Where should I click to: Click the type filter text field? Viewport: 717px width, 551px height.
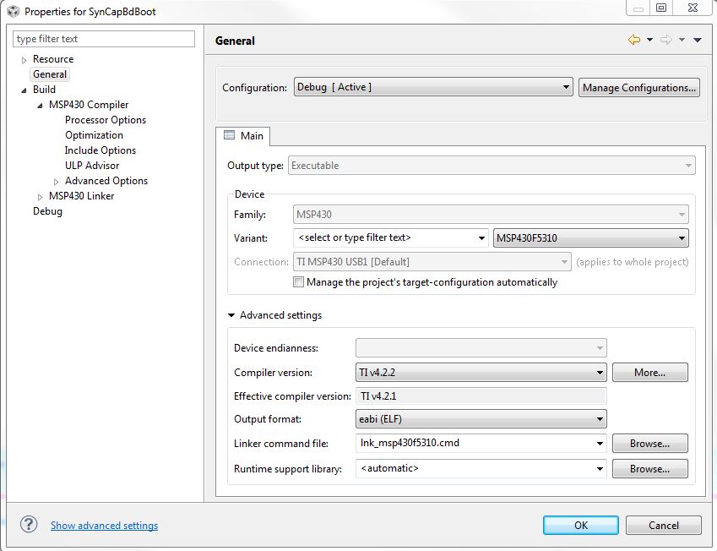[104, 39]
